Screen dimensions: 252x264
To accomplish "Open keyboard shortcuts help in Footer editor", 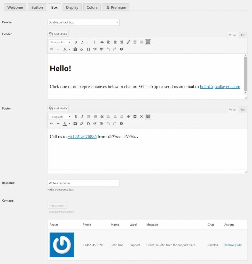I will click(x=121, y=123).
